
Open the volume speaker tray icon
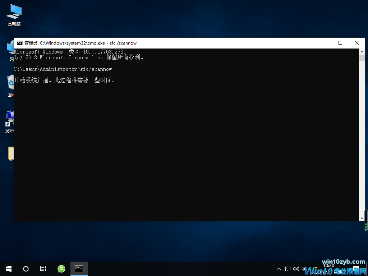(296, 269)
